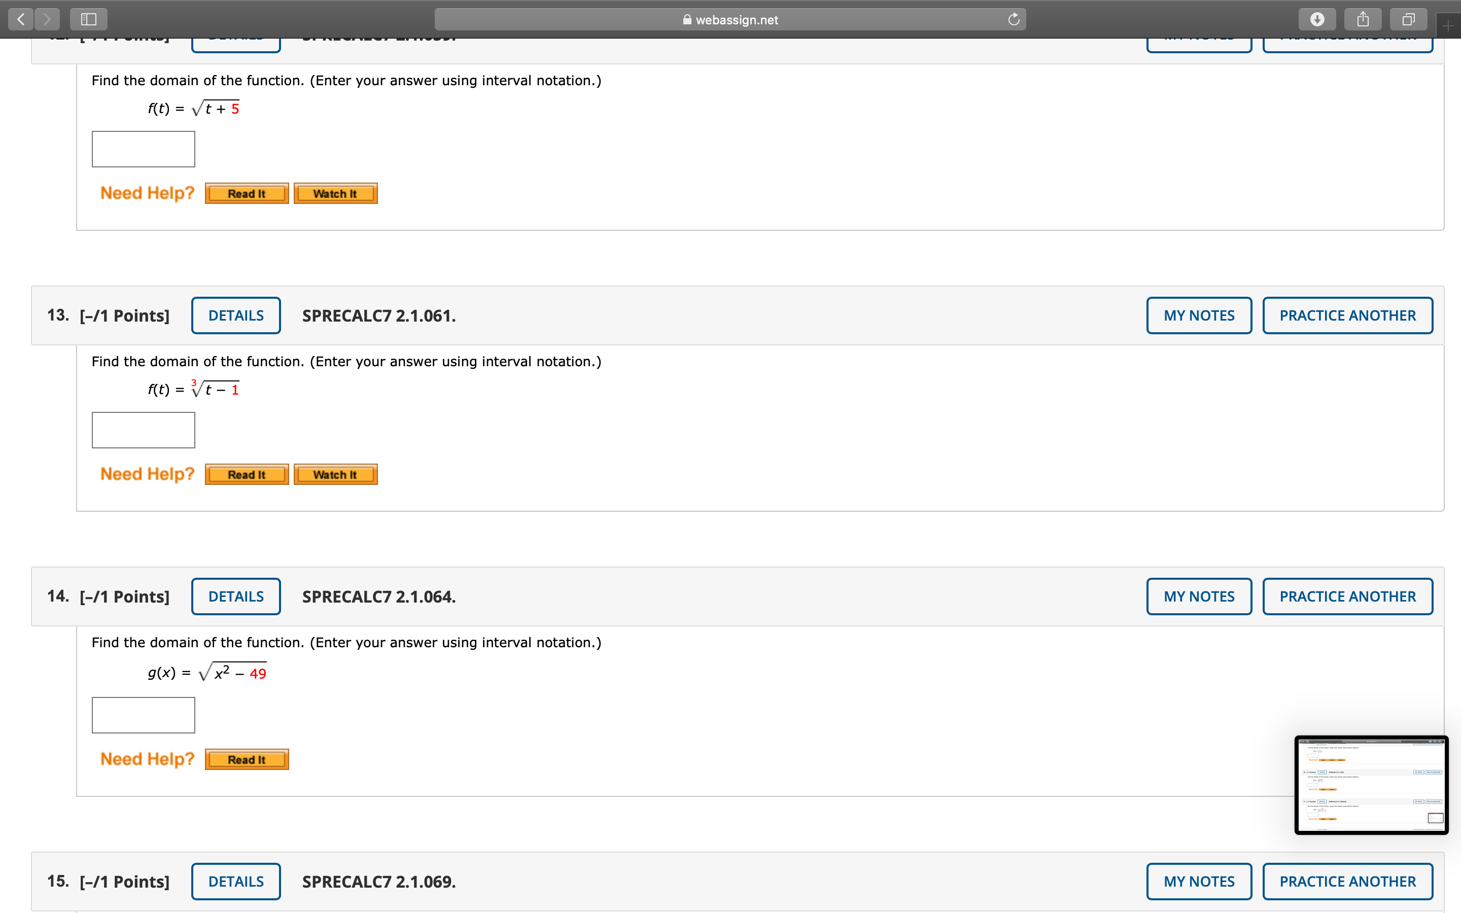Screen dimensions: 1461x913
Task: Click Watch It for the cube root problem
Action: [x=335, y=475]
